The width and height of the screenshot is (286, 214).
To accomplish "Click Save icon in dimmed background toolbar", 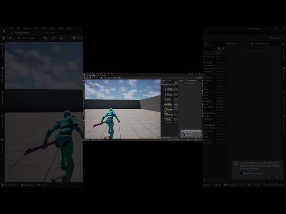I will click(x=4, y=38).
